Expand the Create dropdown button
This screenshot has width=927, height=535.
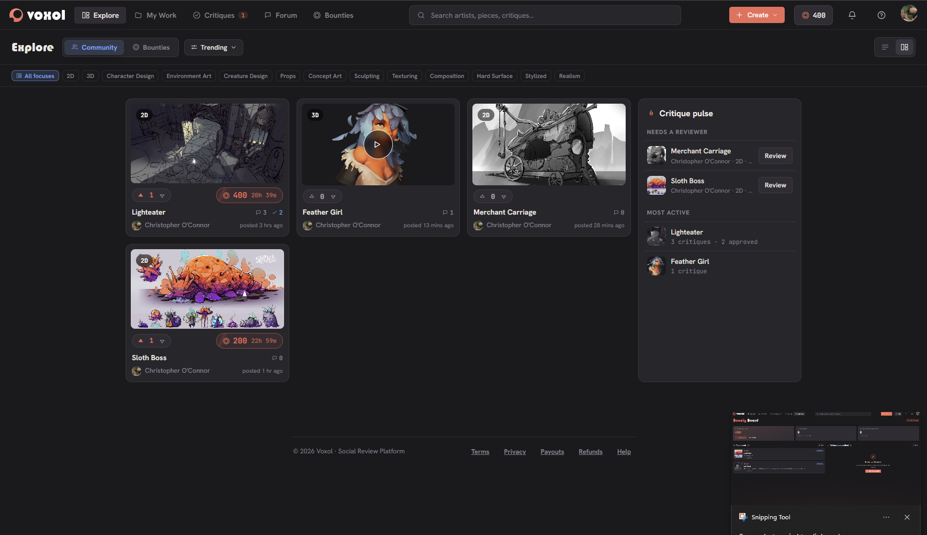click(757, 15)
